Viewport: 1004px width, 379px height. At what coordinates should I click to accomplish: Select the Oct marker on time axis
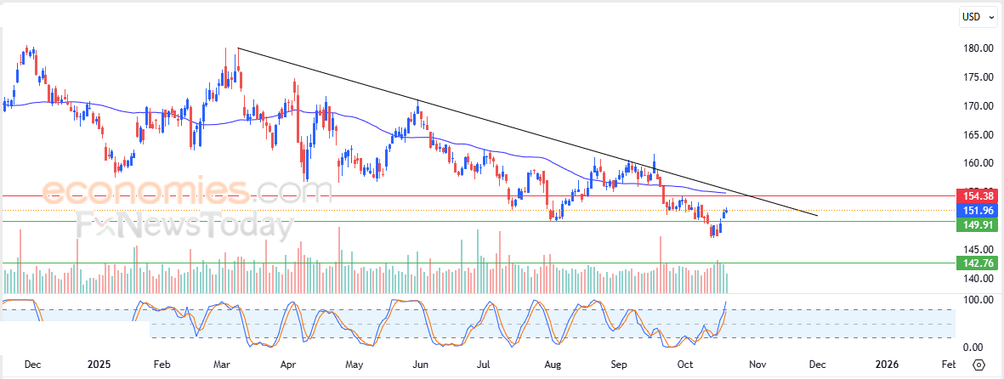(x=685, y=365)
